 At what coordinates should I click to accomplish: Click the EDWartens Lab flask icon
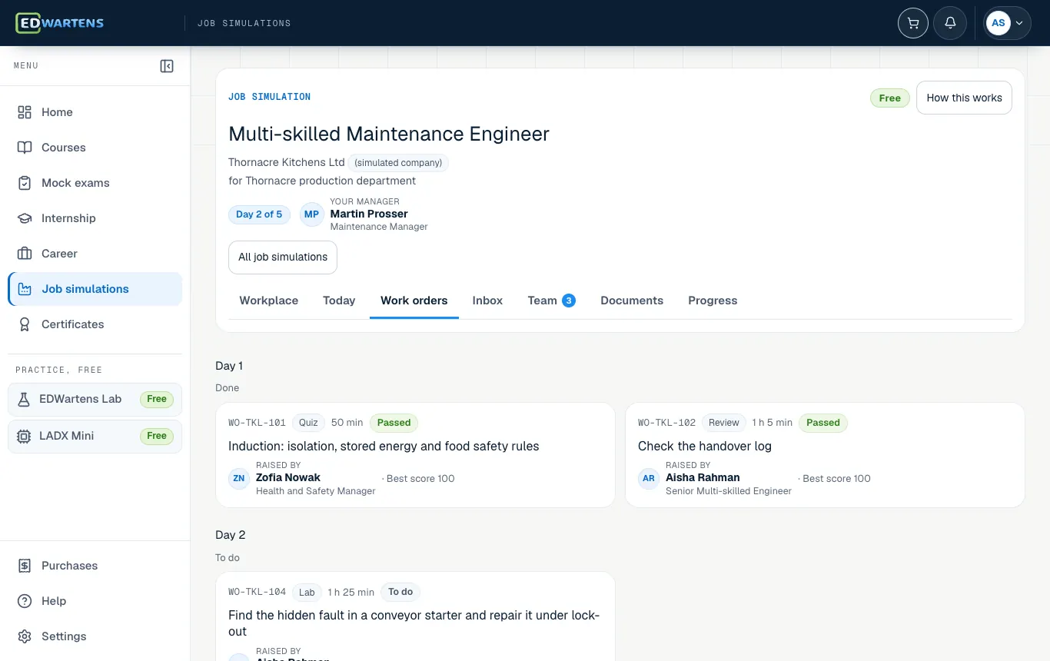[x=24, y=399]
